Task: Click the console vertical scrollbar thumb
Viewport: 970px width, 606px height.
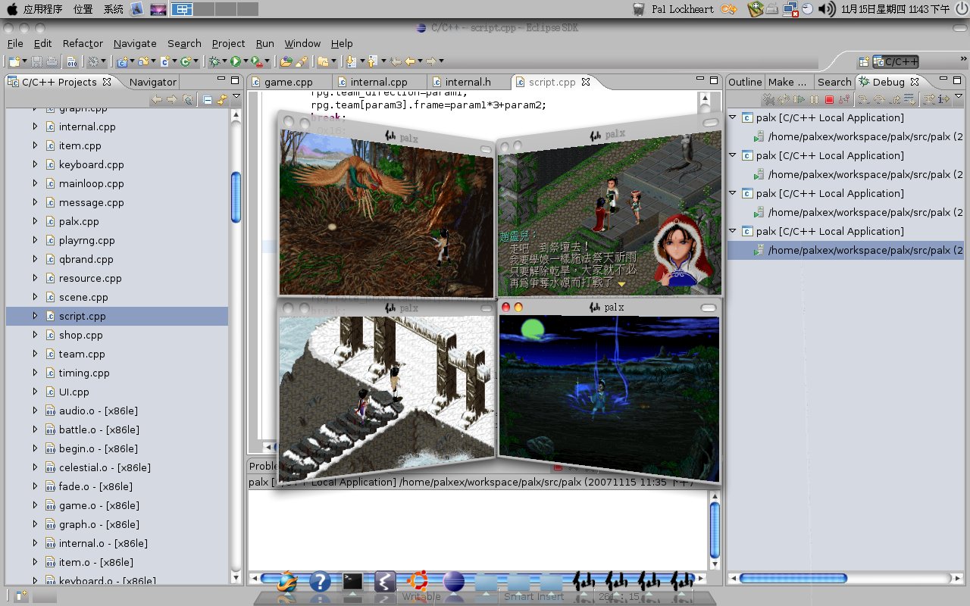Action: [715, 529]
